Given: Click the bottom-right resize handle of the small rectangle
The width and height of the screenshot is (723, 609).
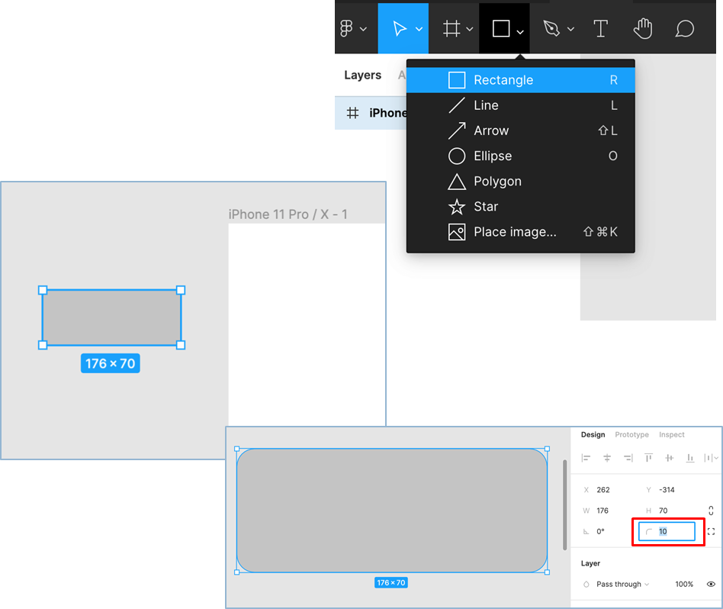Looking at the screenshot, I should pyautogui.click(x=181, y=345).
